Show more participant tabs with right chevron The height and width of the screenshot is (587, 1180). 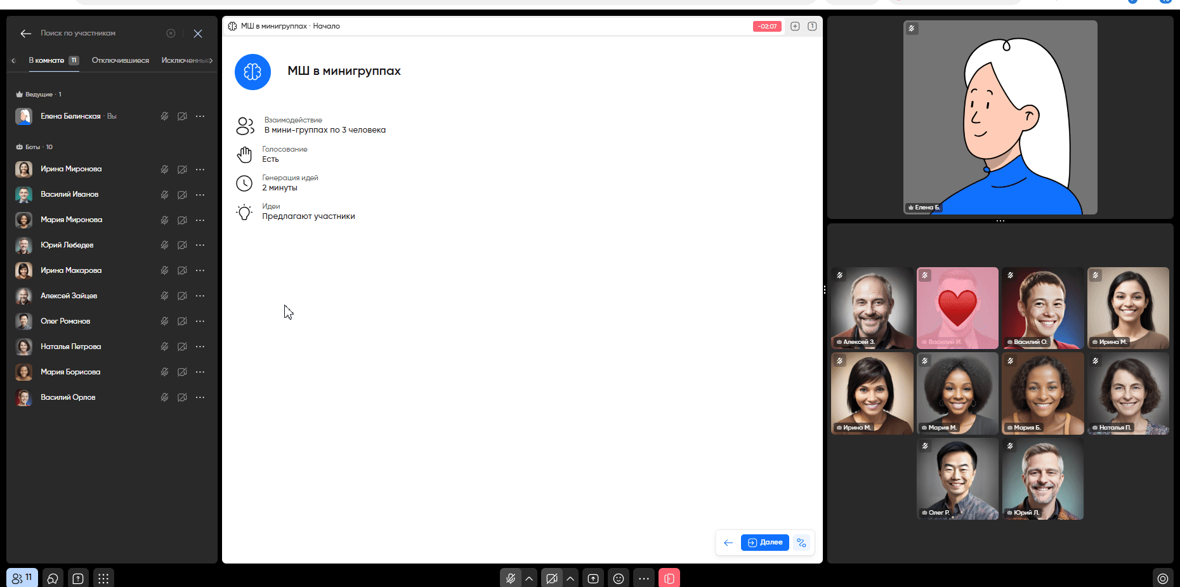click(211, 60)
